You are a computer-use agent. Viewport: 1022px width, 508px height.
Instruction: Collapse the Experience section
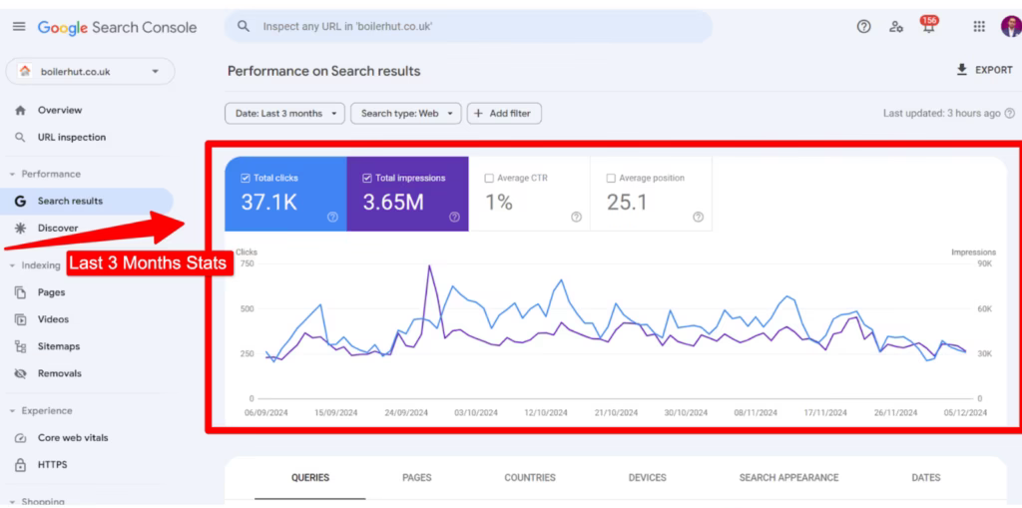tap(12, 411)
